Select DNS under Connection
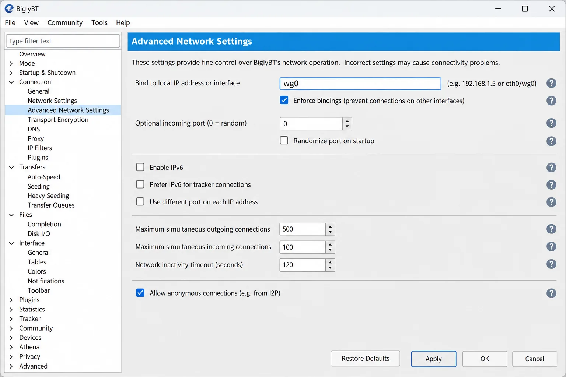The height and width of the screenshot is (377, 566). [34, 129]
